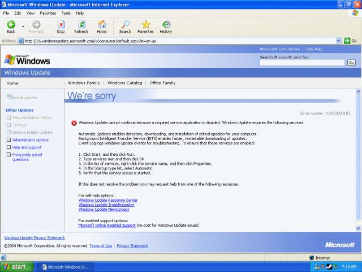Open the Back button history dropdown arrow

click(23, 27)
